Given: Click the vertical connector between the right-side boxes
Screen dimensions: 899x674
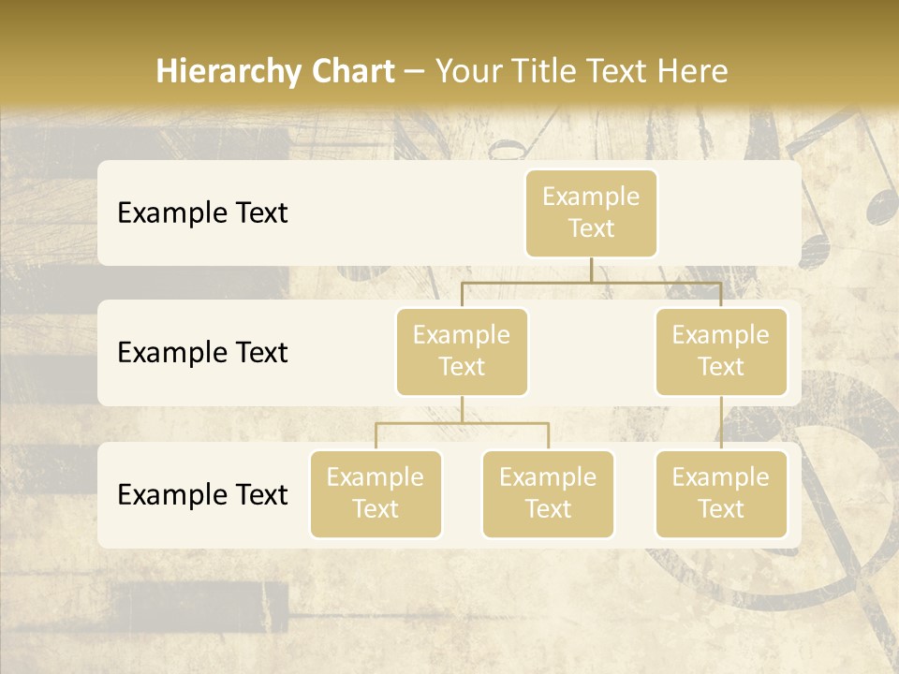Looking at the screenshot, I should click(720, 423).
